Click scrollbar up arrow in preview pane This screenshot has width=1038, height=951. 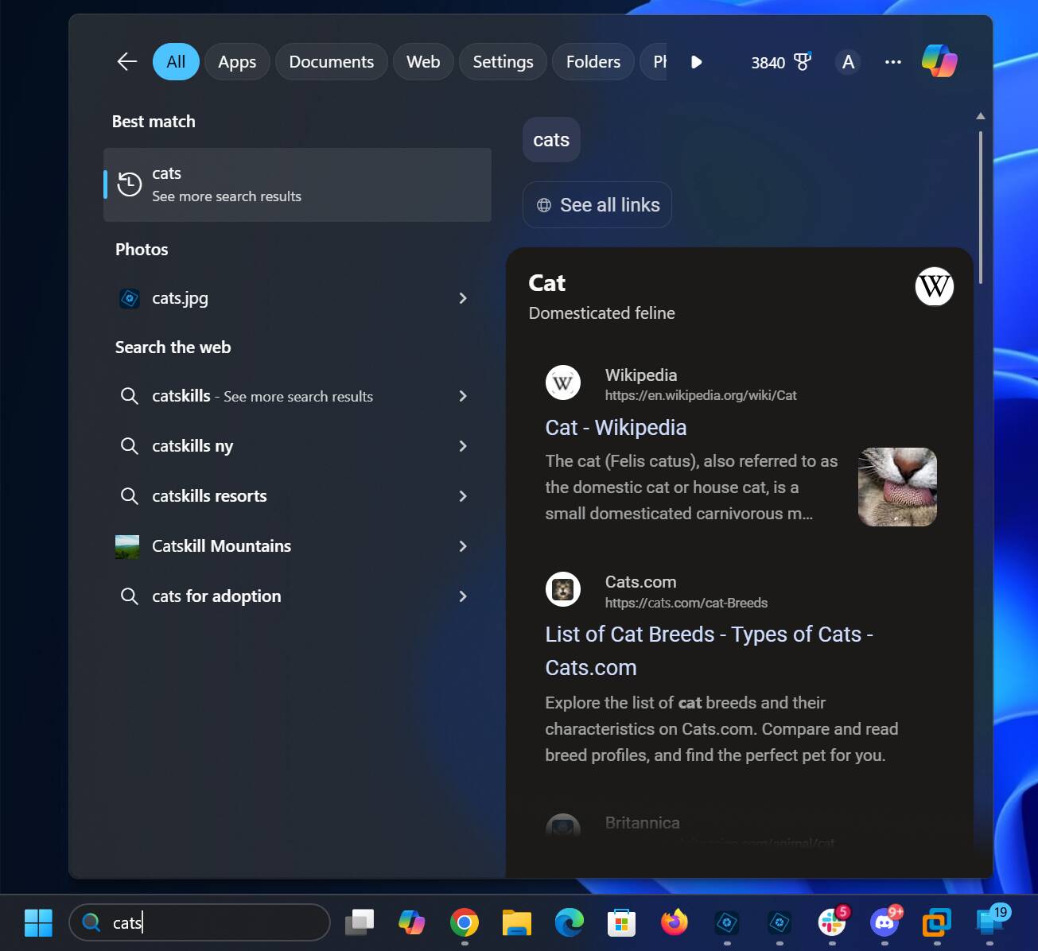[x=981, y=116]
